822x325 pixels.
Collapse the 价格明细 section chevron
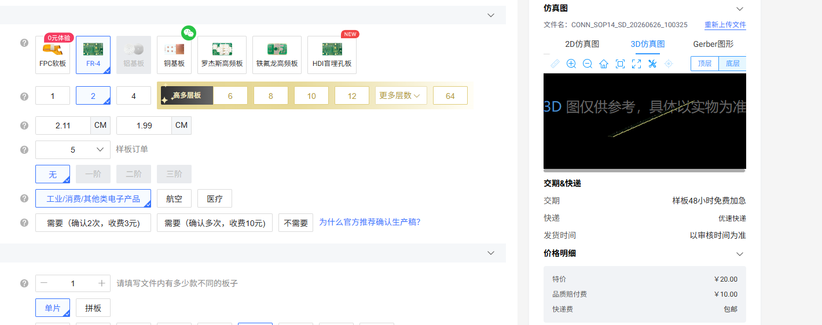click(x=739, y=254)
